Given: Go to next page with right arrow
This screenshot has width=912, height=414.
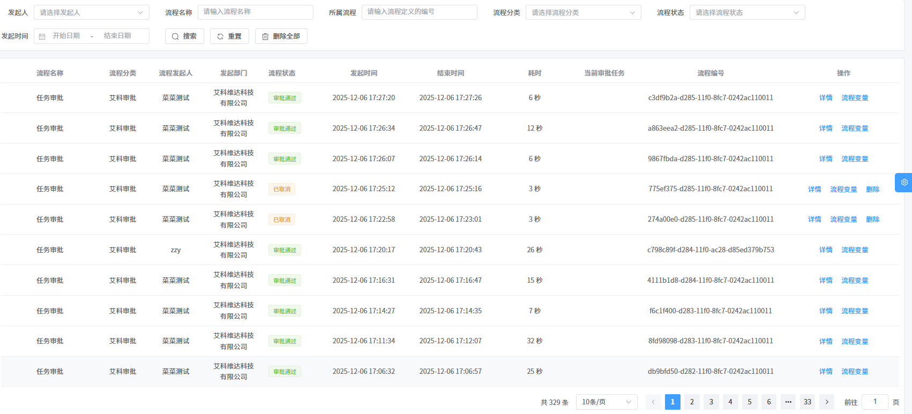Looking at the screenshot, I should tap(827, 402).
